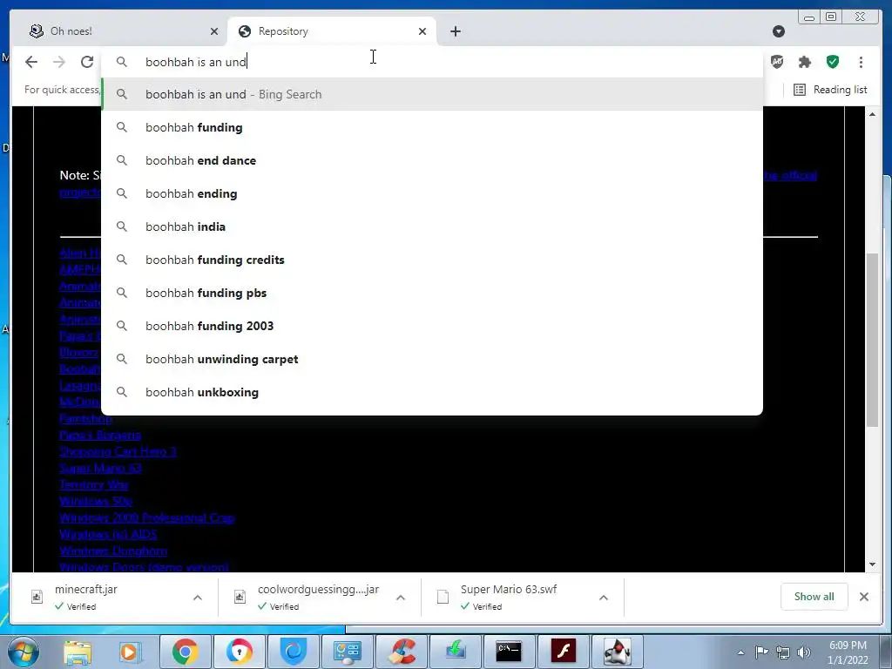Close the downloads bar
Screen dimensions: 892x669
point(863,597)
